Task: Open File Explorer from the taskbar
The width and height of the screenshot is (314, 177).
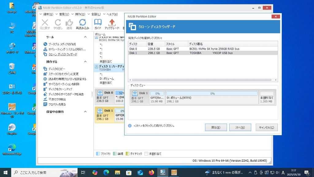Action: pyautogui.click(x=117, y=172)
